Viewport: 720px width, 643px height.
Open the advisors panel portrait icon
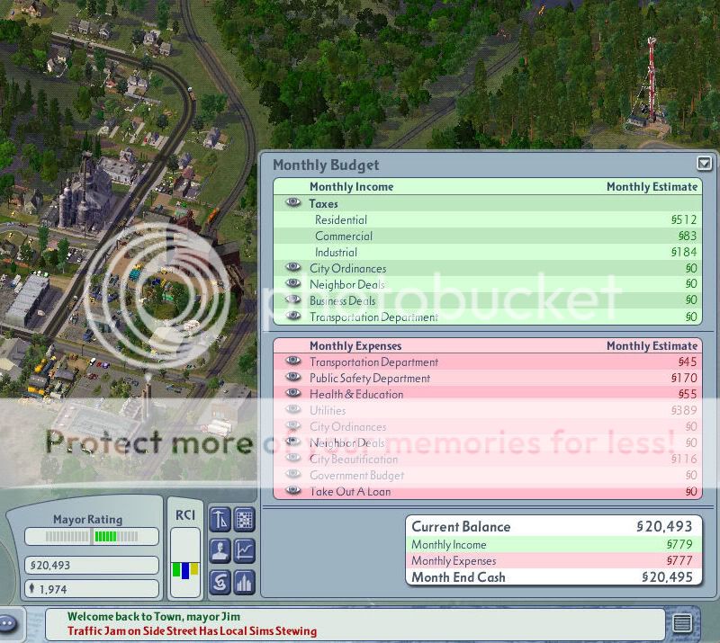220,550
